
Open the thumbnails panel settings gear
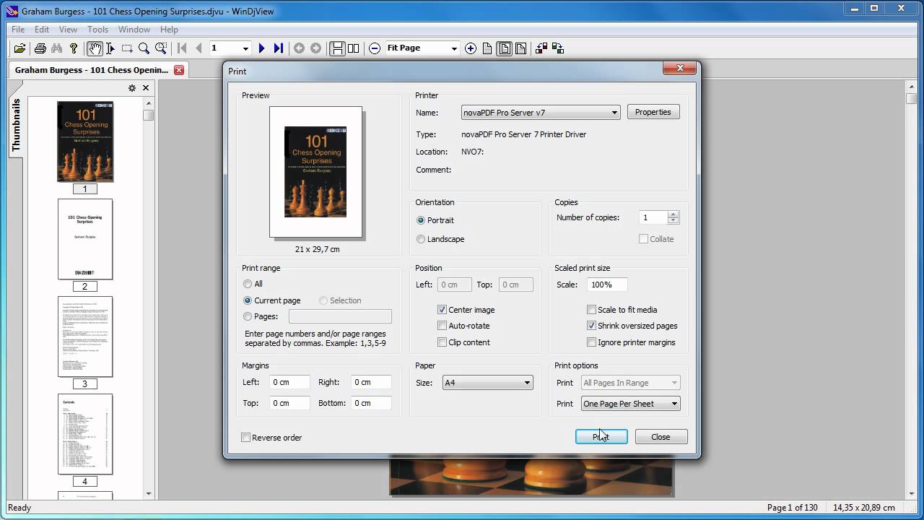[x=132, y=88]
